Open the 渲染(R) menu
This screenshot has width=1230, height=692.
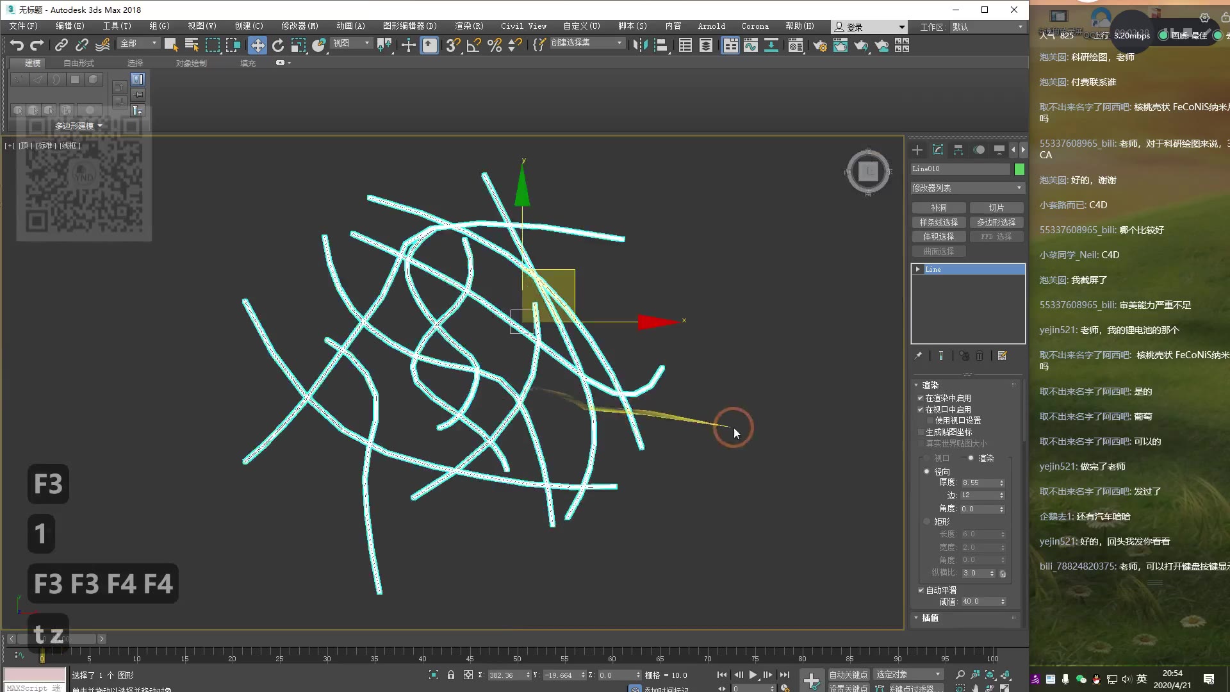(x=468, y=26)
